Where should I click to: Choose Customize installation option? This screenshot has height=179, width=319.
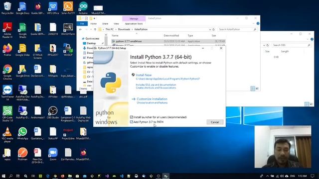152,99
